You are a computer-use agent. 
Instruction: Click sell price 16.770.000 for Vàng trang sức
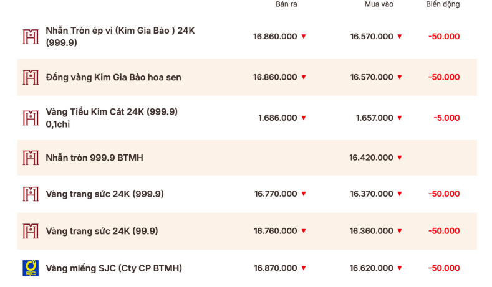click(275, 194)
